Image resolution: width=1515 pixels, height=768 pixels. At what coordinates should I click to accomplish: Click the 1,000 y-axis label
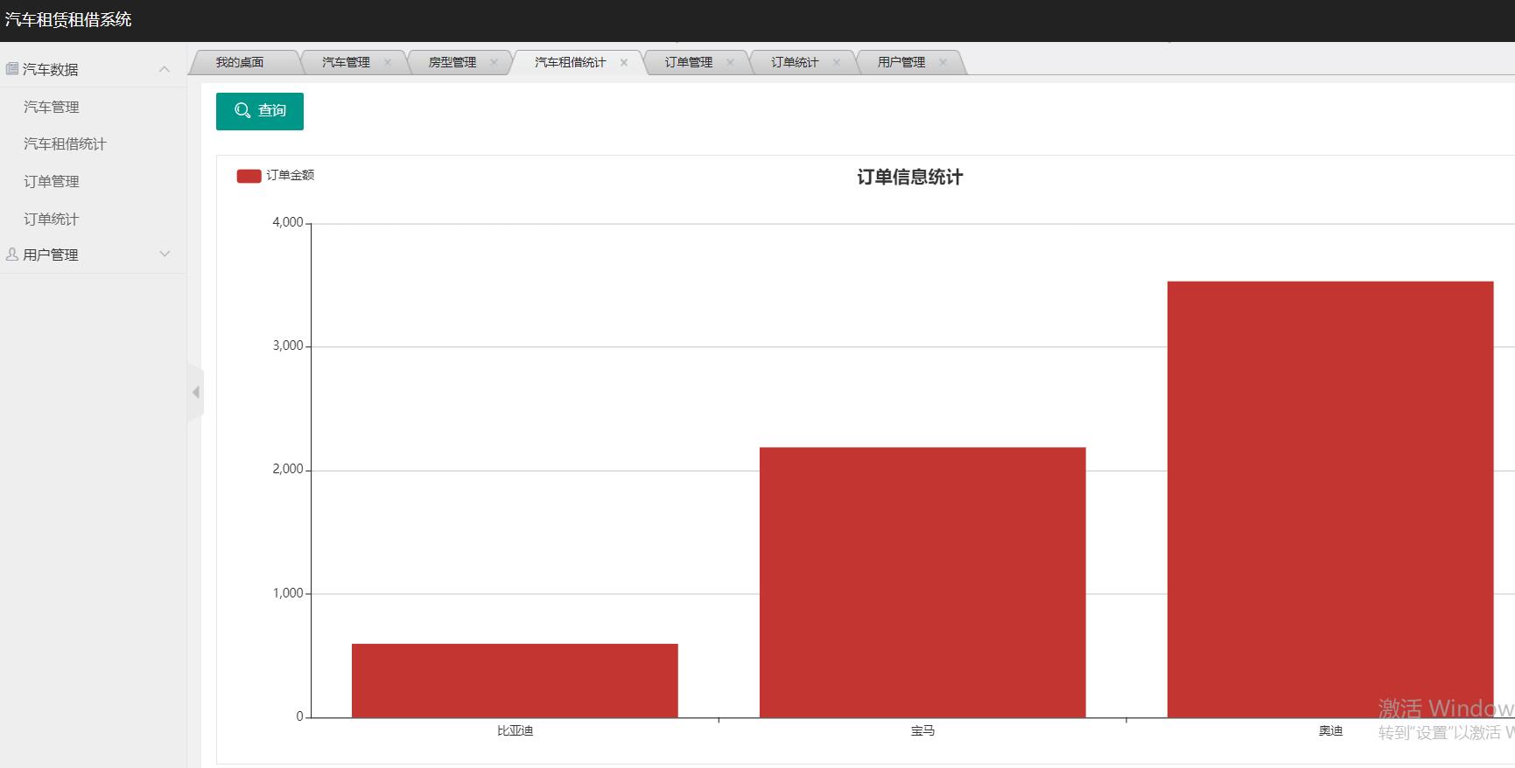[x=288, y=593]
